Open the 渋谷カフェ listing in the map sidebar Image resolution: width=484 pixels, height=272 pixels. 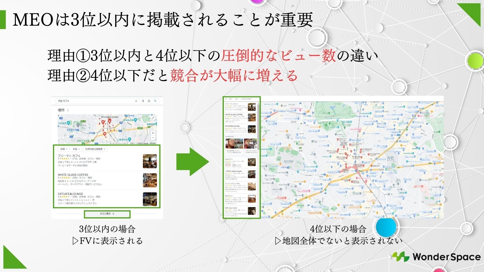point(229,159)
